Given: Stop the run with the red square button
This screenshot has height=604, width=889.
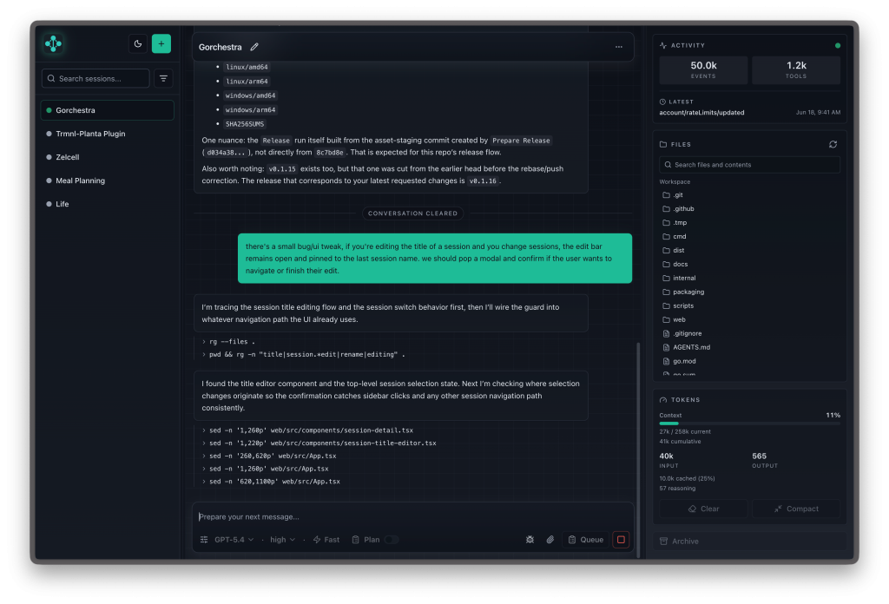Looking at the screenshot, I should [x=621, y=540].
